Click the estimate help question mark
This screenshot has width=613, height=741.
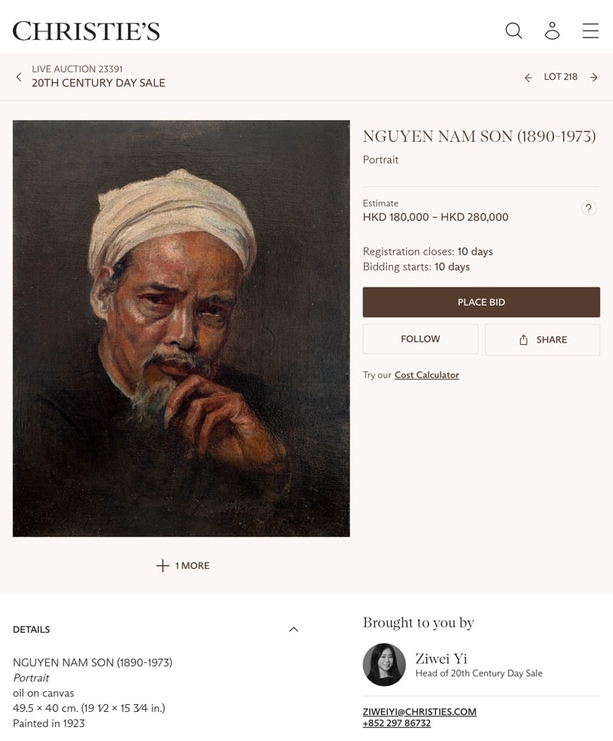[x=588, y=208]
